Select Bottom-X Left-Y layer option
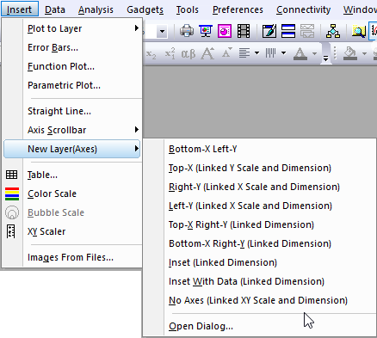 click(260, 149)
